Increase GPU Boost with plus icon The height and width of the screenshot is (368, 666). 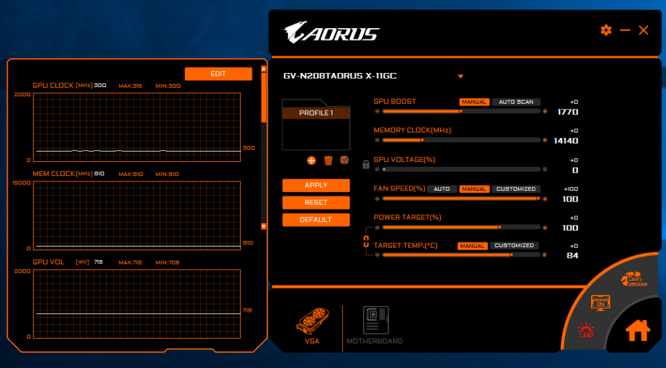[545, 111]
